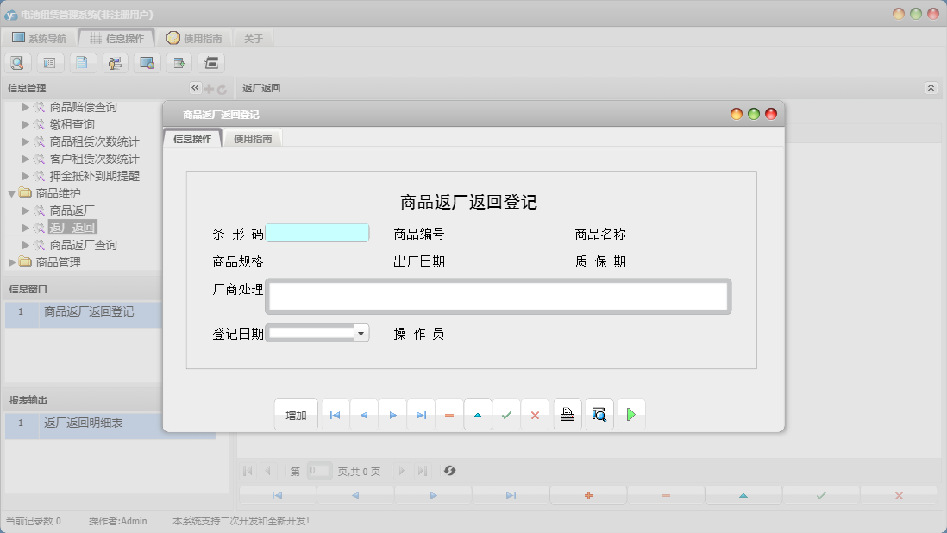Confirm the entry with the green checkmark
The width and height of the screenshot is (947, 533).
click(507, 414)
